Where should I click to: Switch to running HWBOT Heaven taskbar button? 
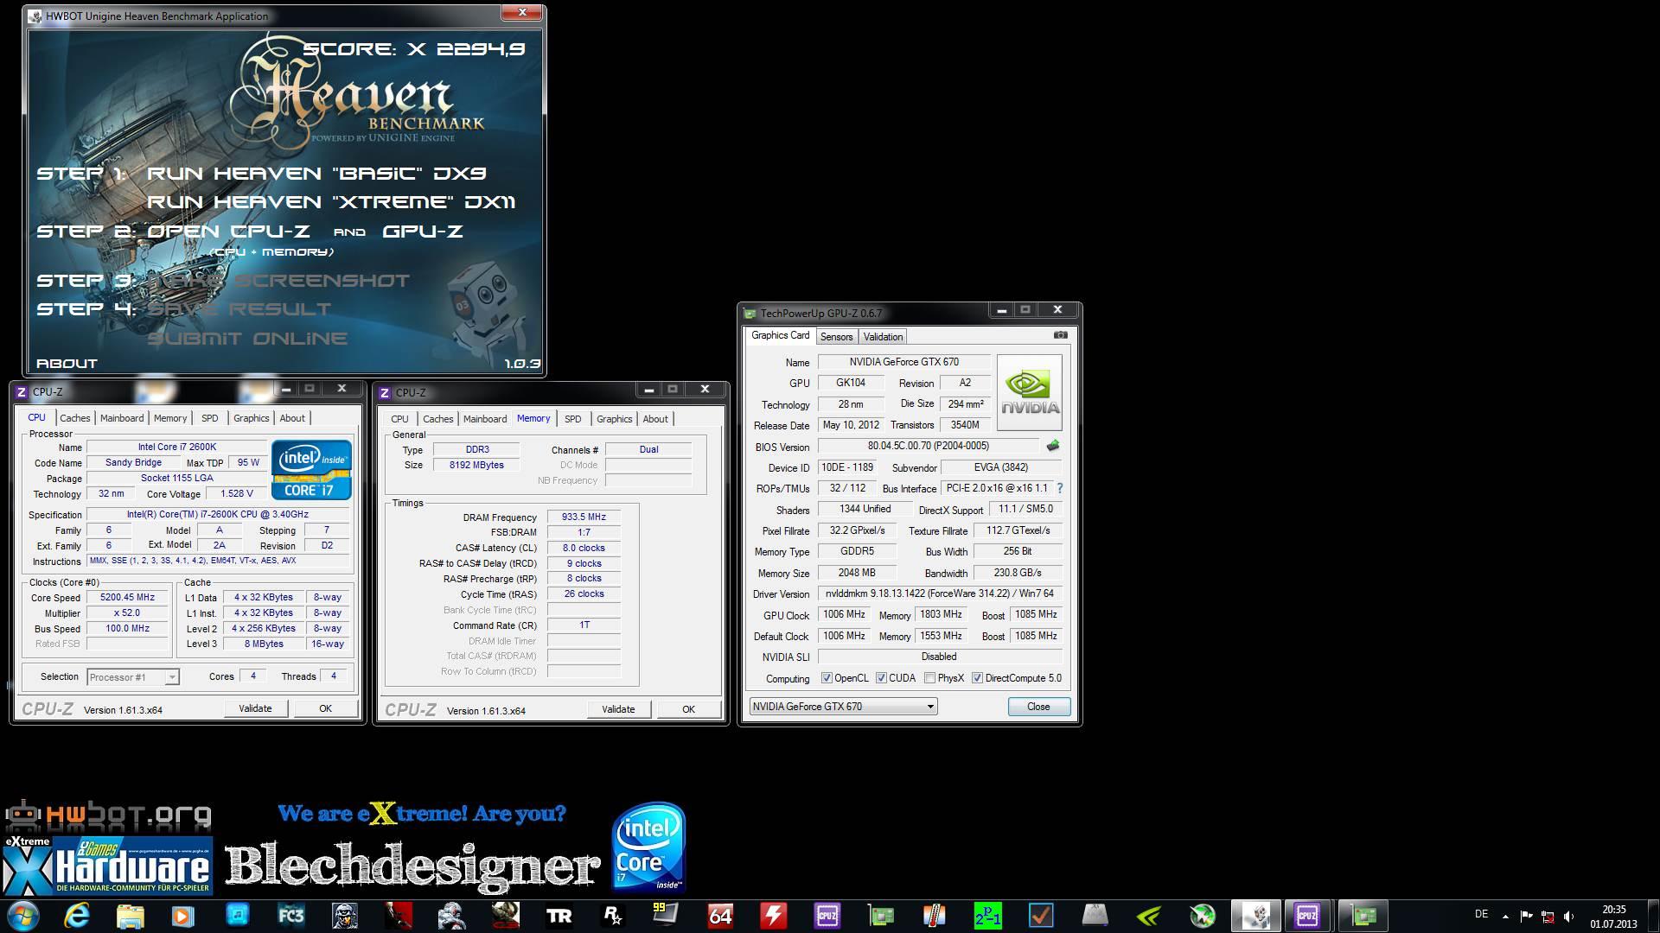point(1255,915)
